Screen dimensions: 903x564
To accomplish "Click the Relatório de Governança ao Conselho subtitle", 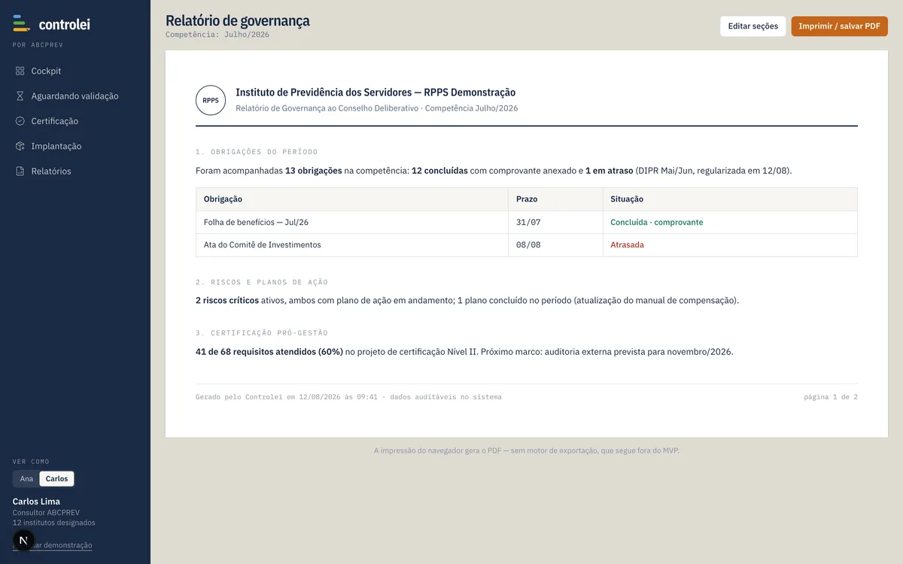I will pyautogui.click(x=376, y=108).
